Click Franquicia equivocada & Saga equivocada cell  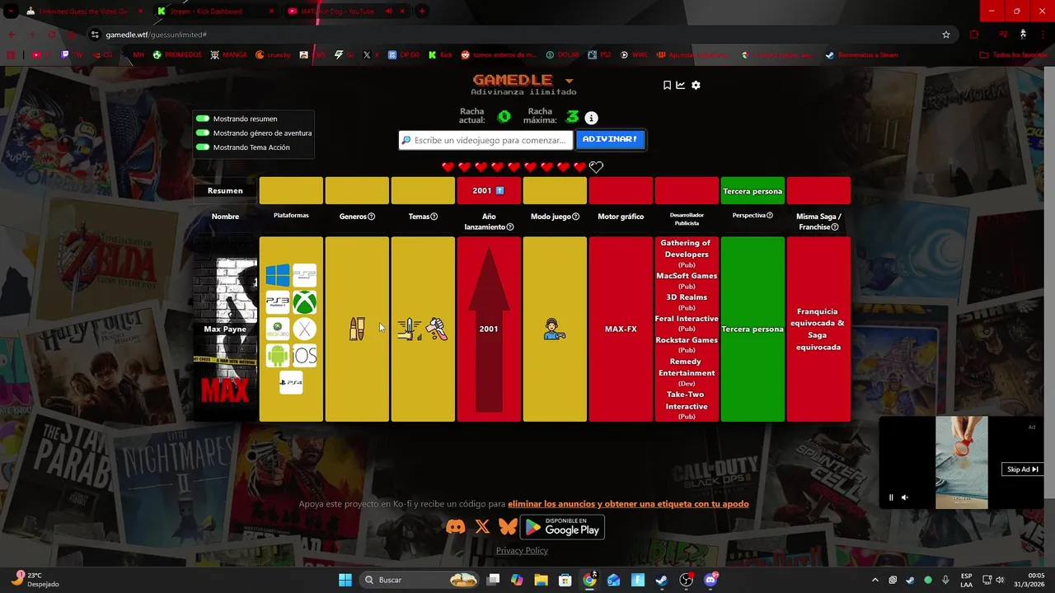pyautogui.click(x=818, y=329)
